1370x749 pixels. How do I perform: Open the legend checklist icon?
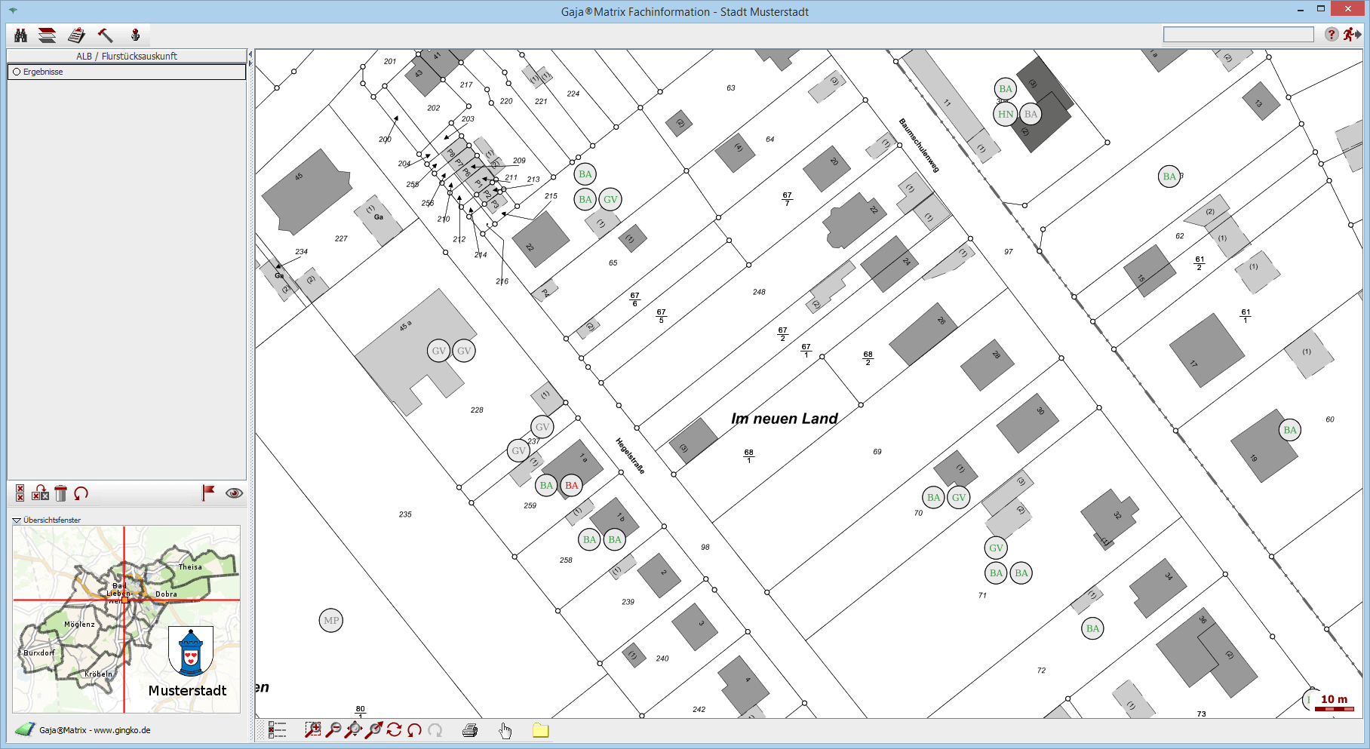click(x=277, y=729)
